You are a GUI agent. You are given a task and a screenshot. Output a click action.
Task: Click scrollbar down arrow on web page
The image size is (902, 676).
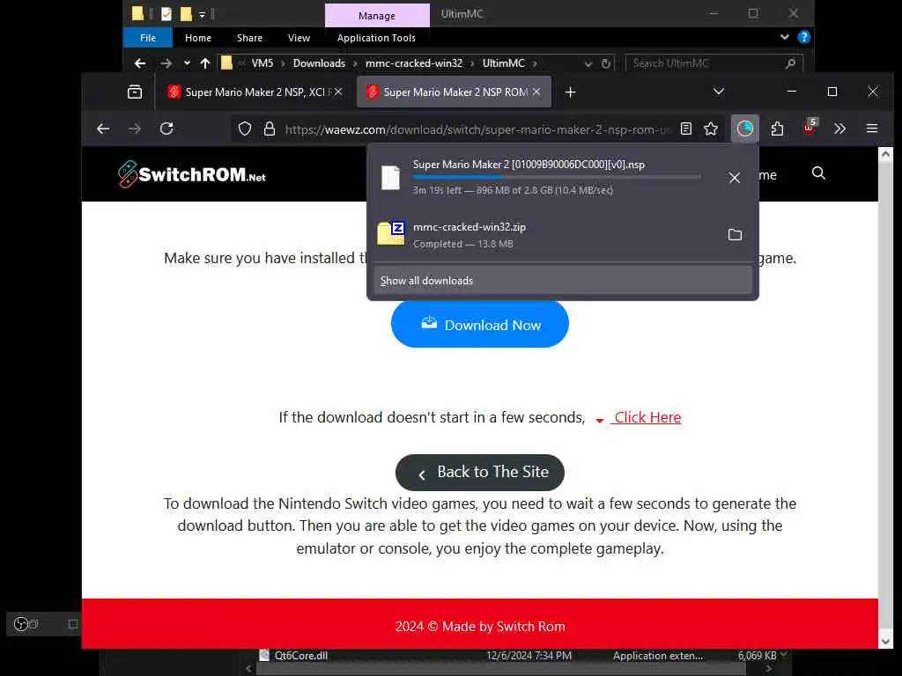point(885,641)
